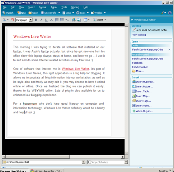
Task: Click the insert picture toolbar icon
Action: [79, 20]
